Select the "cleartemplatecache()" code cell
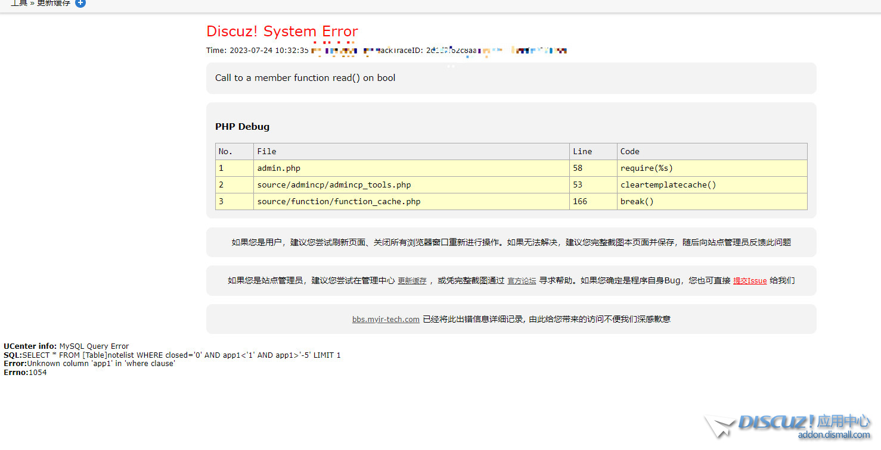Viewport: 881px width, 450px height. [x=712, y=185]
